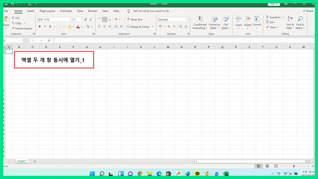
Task: Switch to the Review tab
Action: (93, 11)
